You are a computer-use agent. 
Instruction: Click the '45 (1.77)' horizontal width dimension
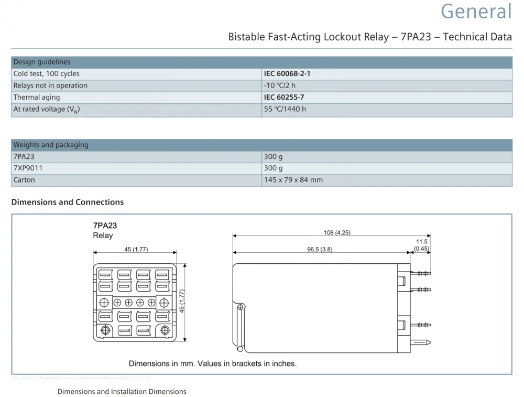[x=136, y=249]
